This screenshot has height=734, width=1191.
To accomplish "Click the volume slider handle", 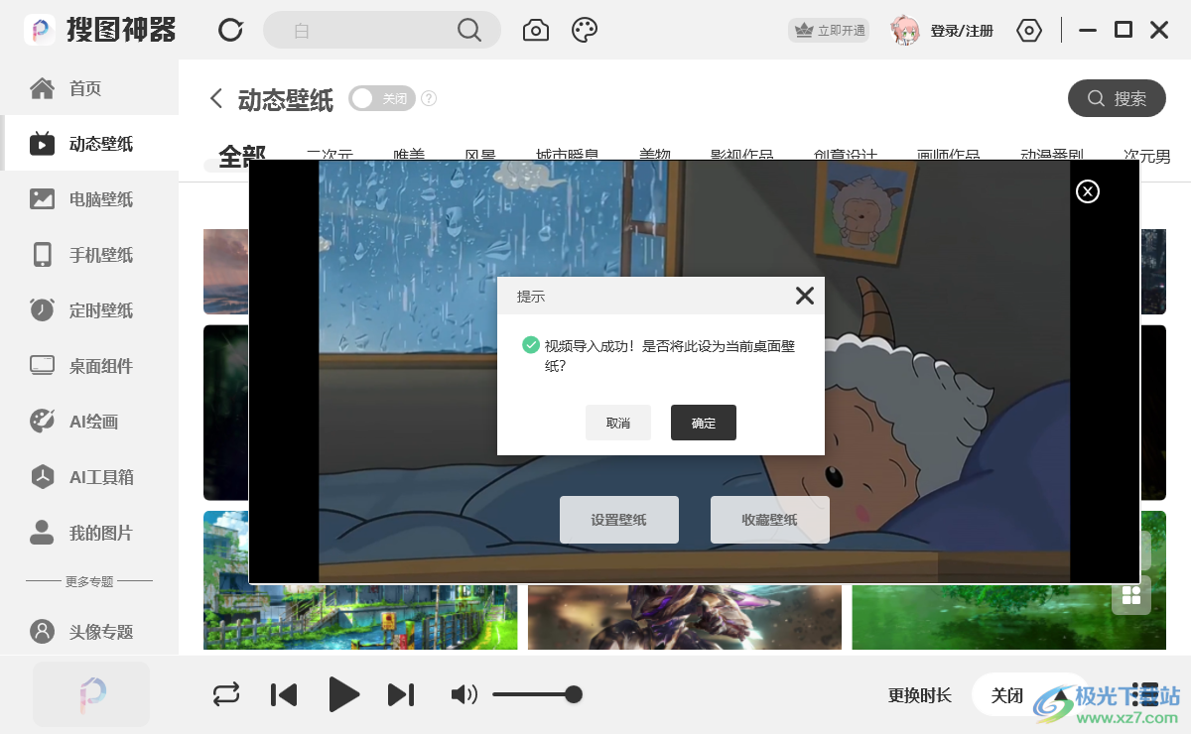I will pyautogui.click(x=574, y=694).
